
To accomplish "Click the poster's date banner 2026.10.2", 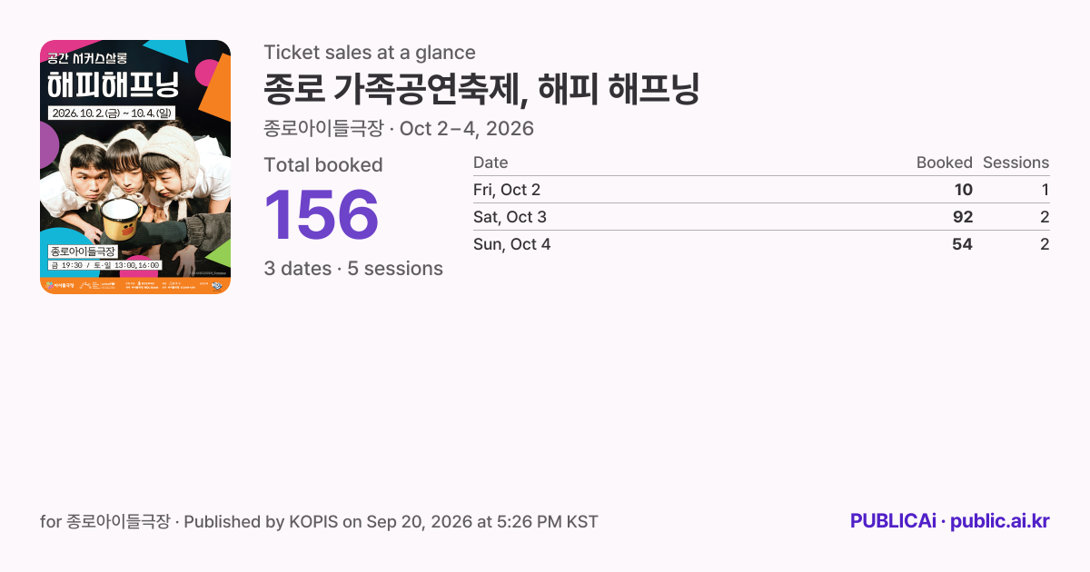I will pos(112,113).
